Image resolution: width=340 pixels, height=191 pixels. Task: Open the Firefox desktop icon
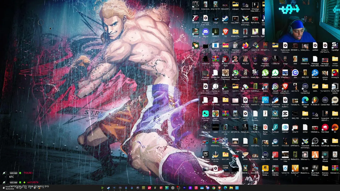pyautogui.click(x=245, y=47)
